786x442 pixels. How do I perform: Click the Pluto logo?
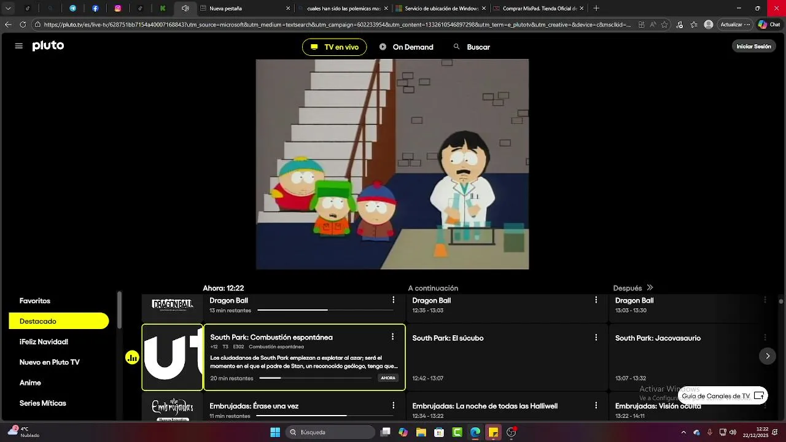point(48,46)
